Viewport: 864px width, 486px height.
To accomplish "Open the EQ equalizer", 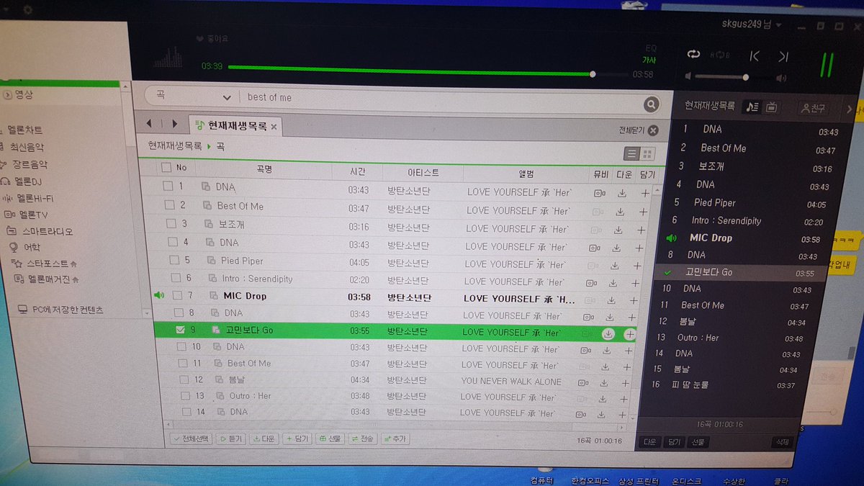I will tap(651, 48).
